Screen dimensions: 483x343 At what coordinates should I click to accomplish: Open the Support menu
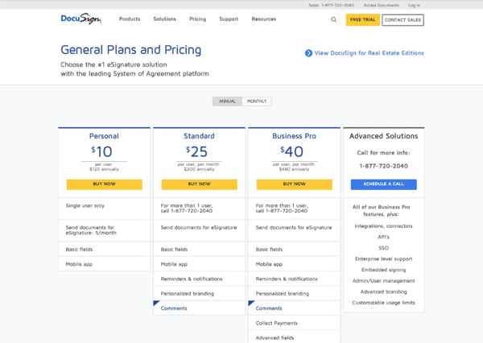(229, 19)
